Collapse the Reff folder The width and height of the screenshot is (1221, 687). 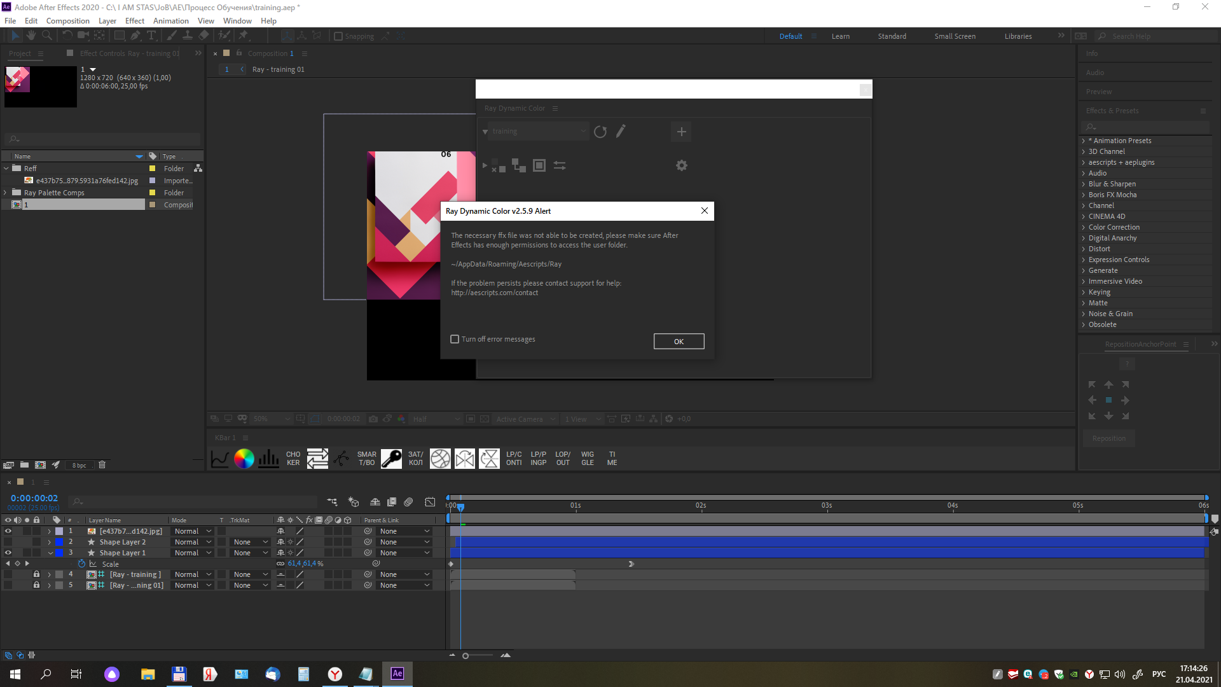click(6, 169)
